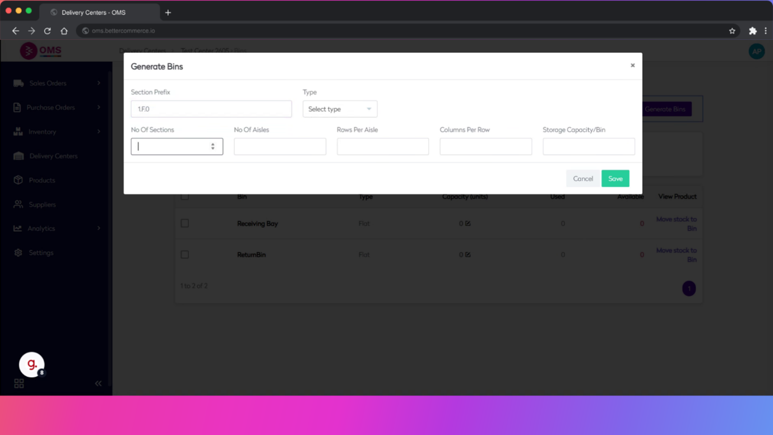Click the Section Prefix input field
The height and width of the screenshot is (435, 773).
tap(211, 109)
